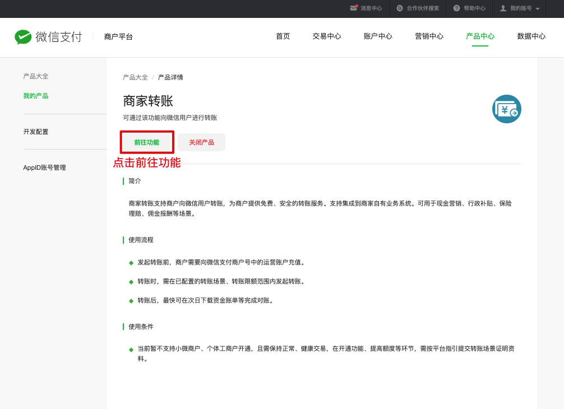
Task: Click the 商家转账 page title
Action: (x=148, y=101)
